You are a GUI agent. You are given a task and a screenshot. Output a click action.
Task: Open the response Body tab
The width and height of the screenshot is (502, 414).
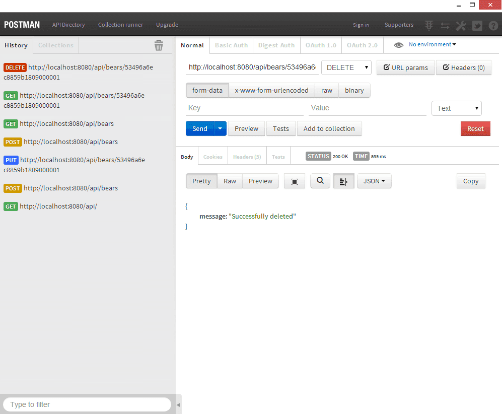coord(187,157)
